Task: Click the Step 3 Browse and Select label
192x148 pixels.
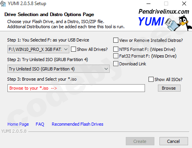Action: coord(42,79)
